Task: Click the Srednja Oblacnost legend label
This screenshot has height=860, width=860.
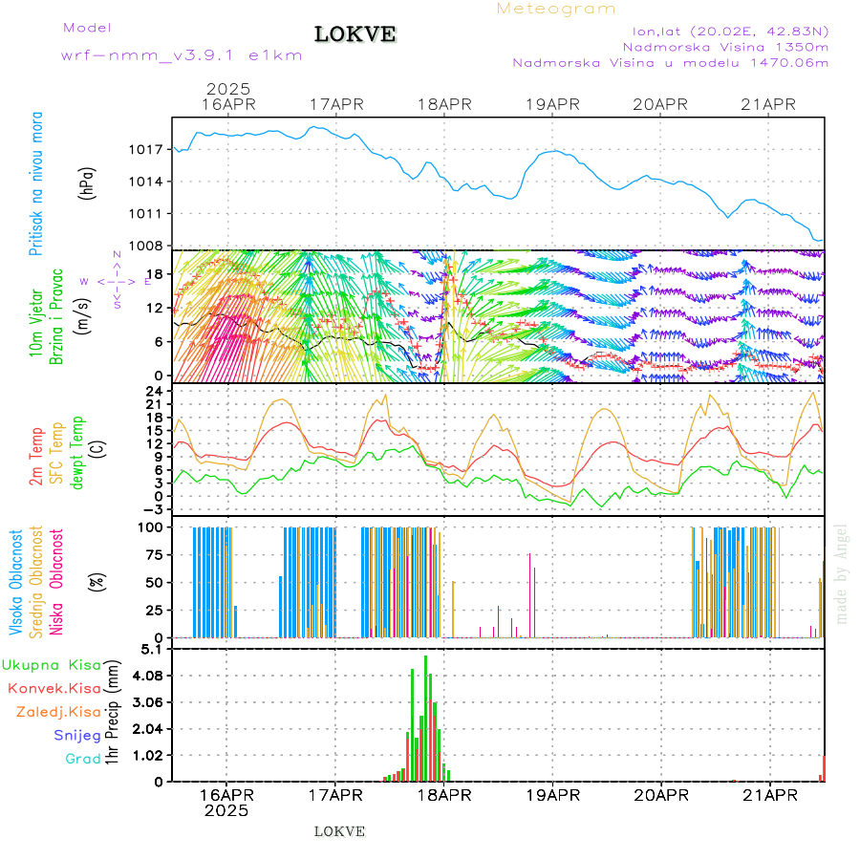Action: (35, 583)
